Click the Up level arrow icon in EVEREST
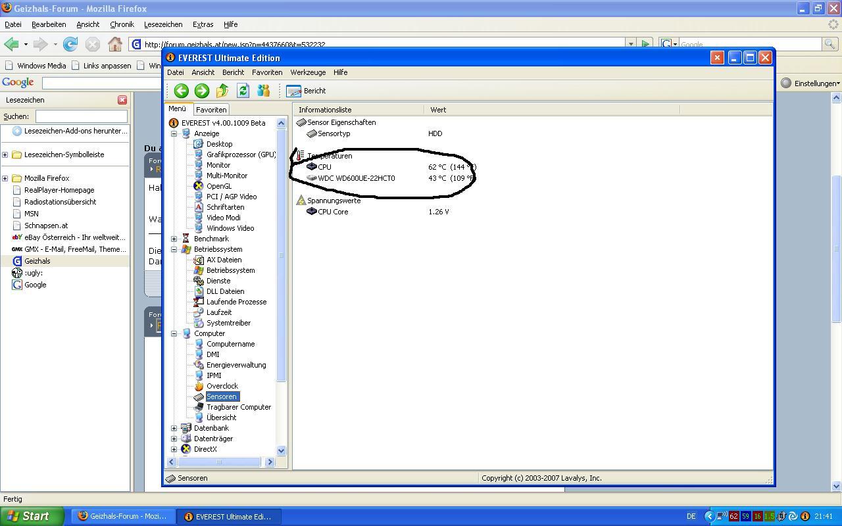The height and width of the screenshot is (526, 842). (222, 91)
